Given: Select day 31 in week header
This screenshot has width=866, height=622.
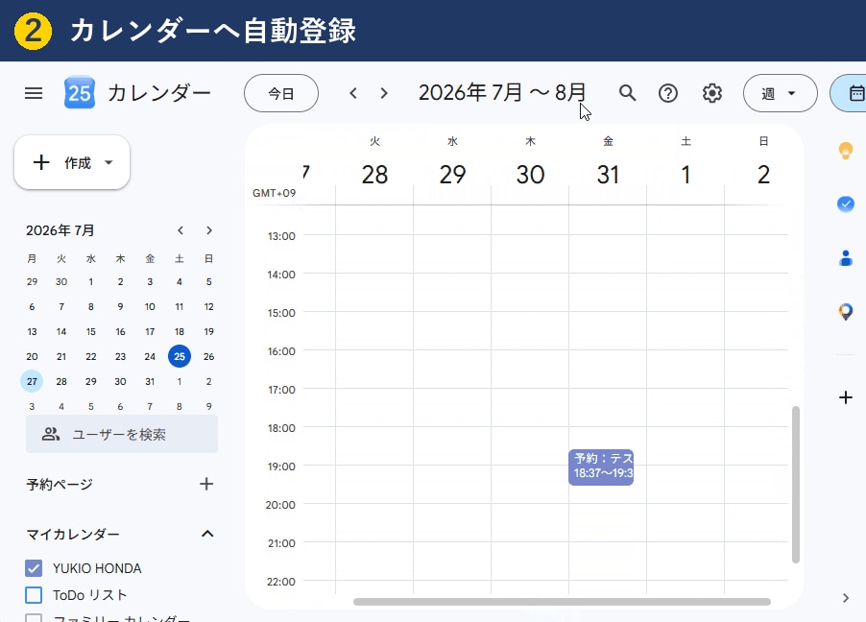Looking at the screenshot, I should tap(608, 175).
